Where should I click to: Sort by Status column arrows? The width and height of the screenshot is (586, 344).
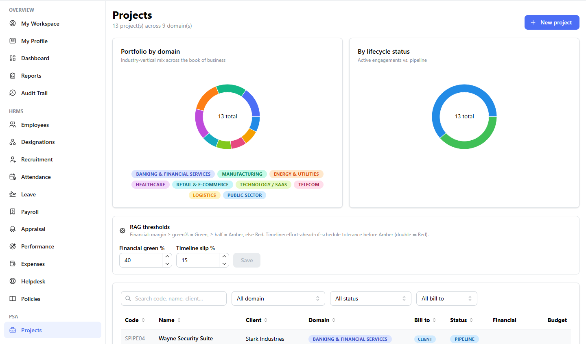point(471,320)
